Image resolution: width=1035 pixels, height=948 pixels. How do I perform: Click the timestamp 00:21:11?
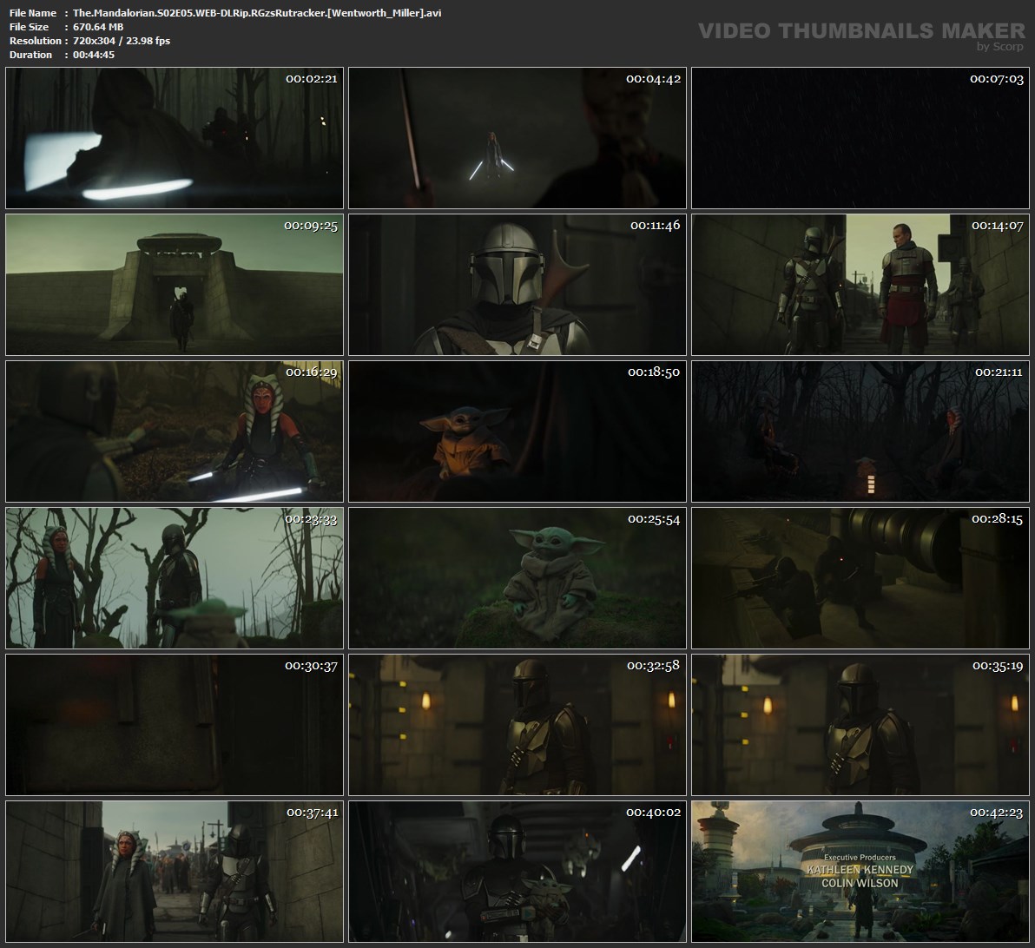tap(999, 372)
